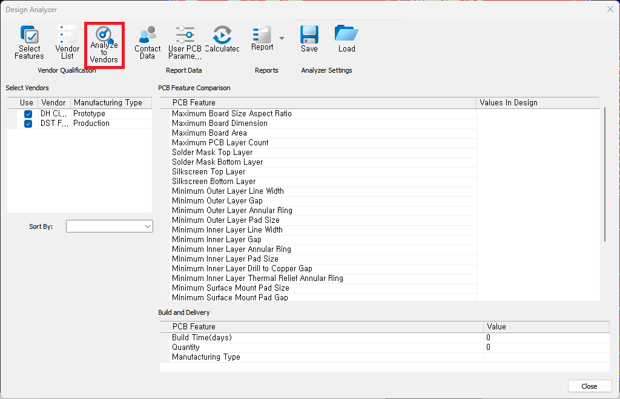This screenshot has height=399, width=620.
Task: Click the PCB feature list scrollbar
Action: click(605, 174)
